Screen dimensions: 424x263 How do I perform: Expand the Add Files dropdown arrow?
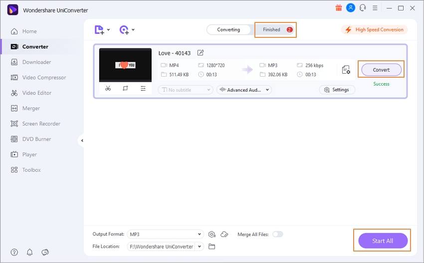tap(108, 30)
